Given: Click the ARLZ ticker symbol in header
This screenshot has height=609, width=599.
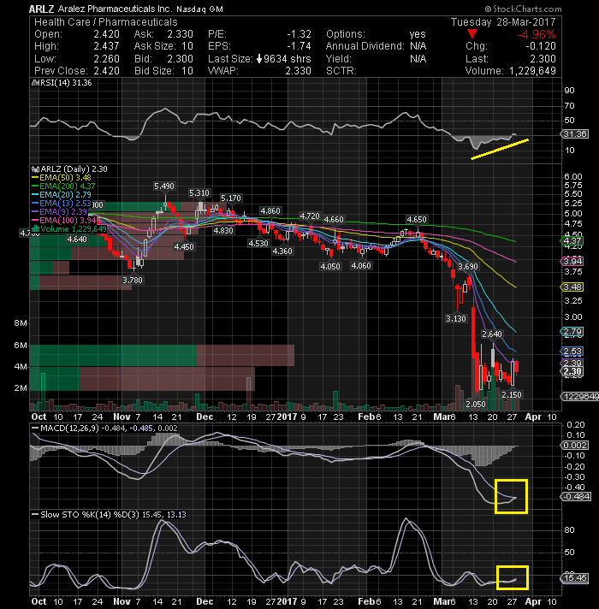Looking at the screenshot, I should pyautogui.click(x=42, y=9).
